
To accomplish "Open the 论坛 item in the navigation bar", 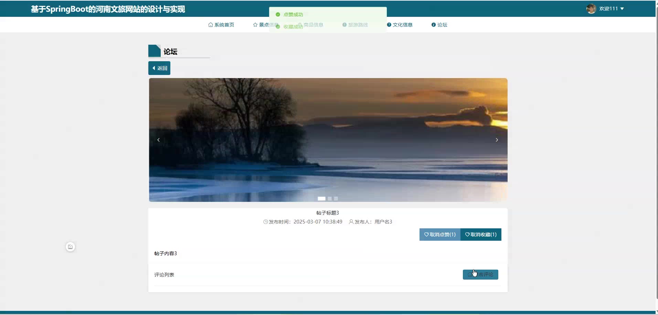I will point(439,25).
